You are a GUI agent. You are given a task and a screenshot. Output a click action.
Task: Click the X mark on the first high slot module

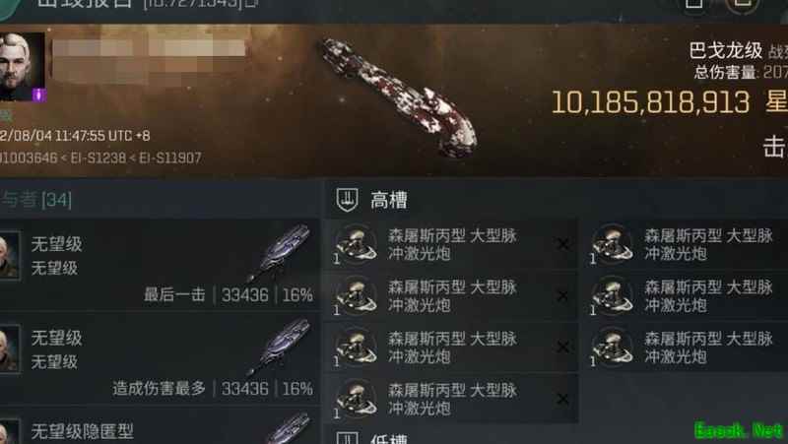[x=562, y=244]
